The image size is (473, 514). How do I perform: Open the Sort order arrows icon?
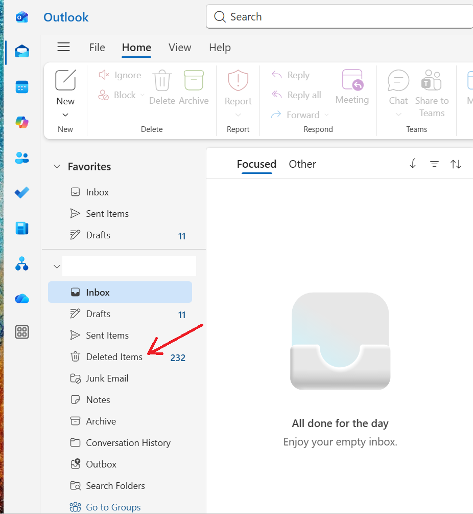456,164
